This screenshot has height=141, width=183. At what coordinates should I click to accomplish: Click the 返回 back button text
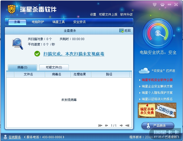click(128, 31)
